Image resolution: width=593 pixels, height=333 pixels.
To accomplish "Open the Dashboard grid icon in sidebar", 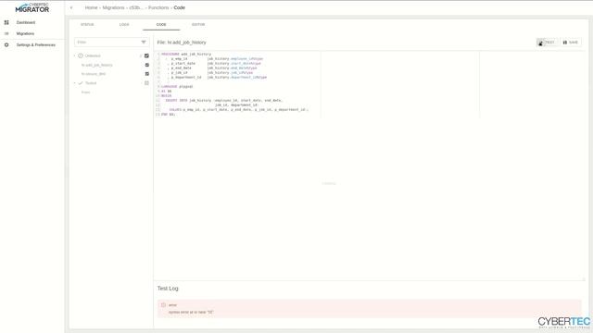I will (x=6, y=22).
